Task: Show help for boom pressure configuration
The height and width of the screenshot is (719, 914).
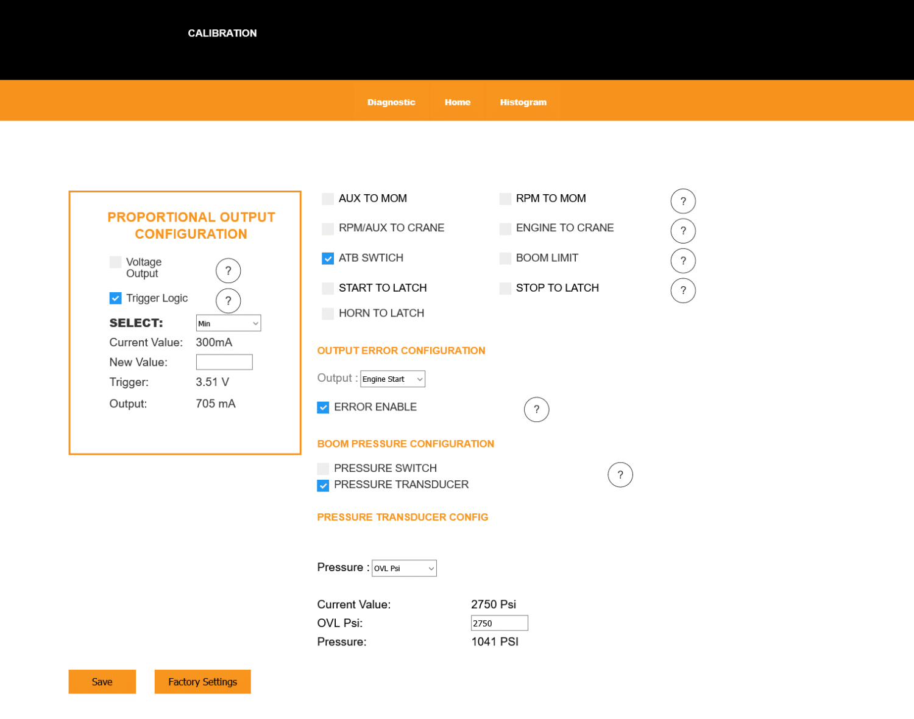Action: (x=620, y=475)
